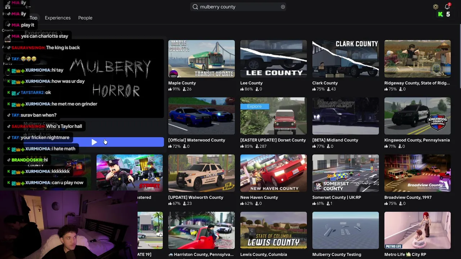Open the notifications bell

click(447, 6)
